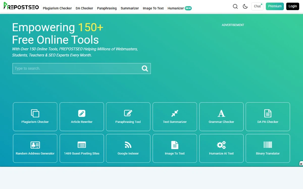The image size is (303, 189).
Task: Open the Random Address Generator card label
Action: 35,153
